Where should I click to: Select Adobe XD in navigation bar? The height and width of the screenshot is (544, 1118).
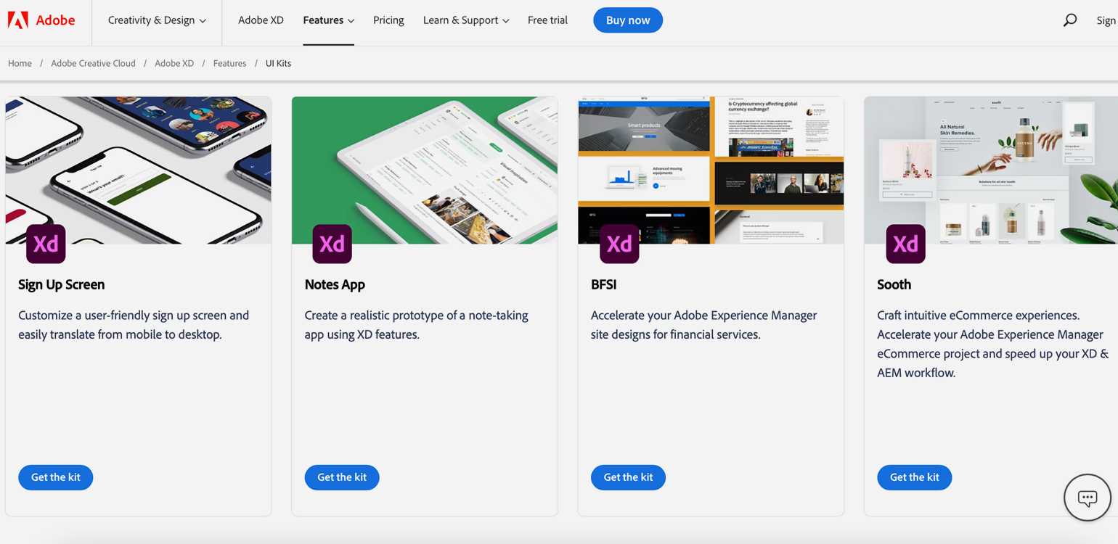coord(261,20)
